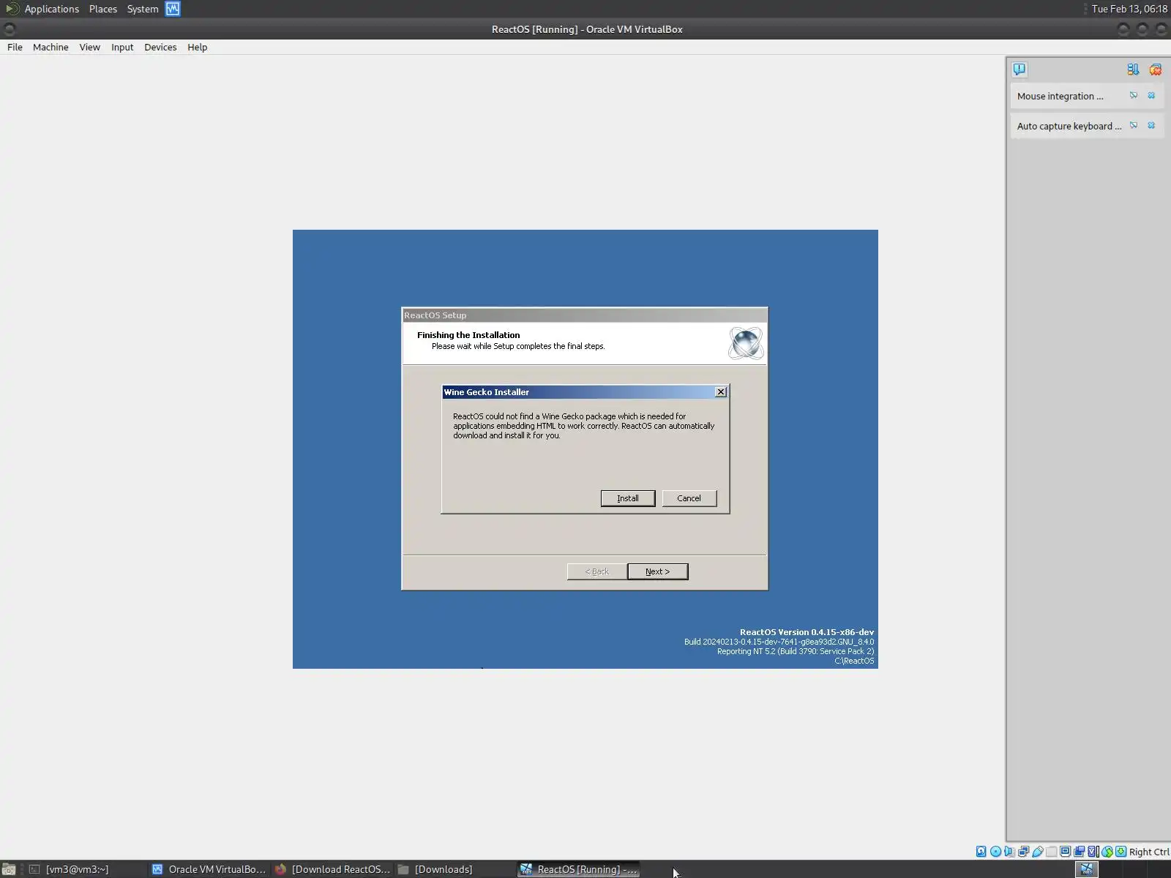
Task: Click the ReactOS Setup title bar
Action: click(585, 315)
